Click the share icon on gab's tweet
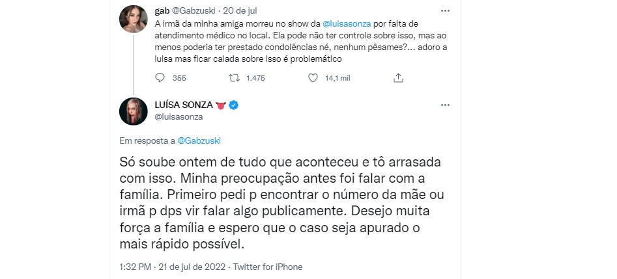617x279 pixels. coord(398,78)
